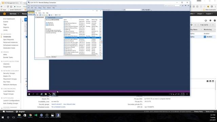This screenshot has width=217, height=122.
Task: Open the English language selector
Action: coord(20,111)
